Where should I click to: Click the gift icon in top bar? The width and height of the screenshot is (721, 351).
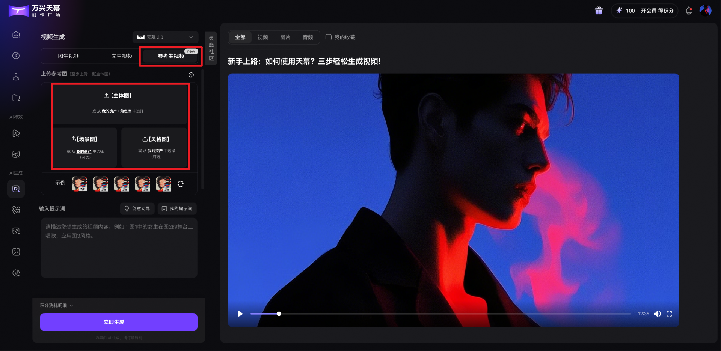point(599,10)
